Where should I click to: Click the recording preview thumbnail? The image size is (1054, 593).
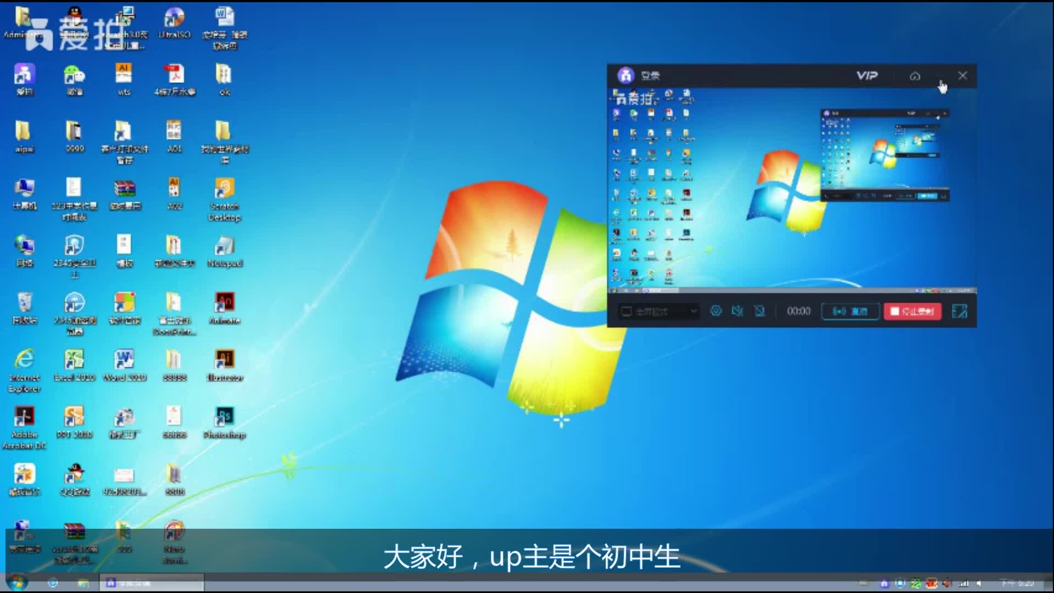click(x=792, y=189)
